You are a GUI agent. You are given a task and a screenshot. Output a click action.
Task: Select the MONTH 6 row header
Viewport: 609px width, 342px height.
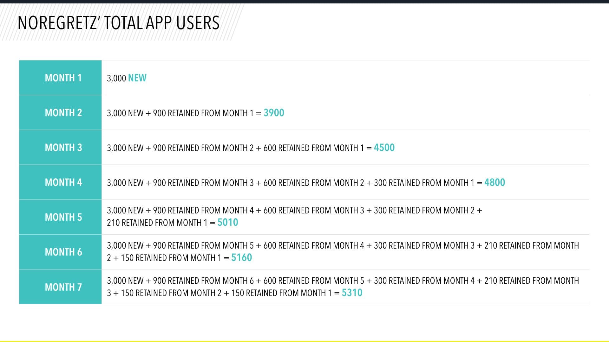[x=63, y=252]
